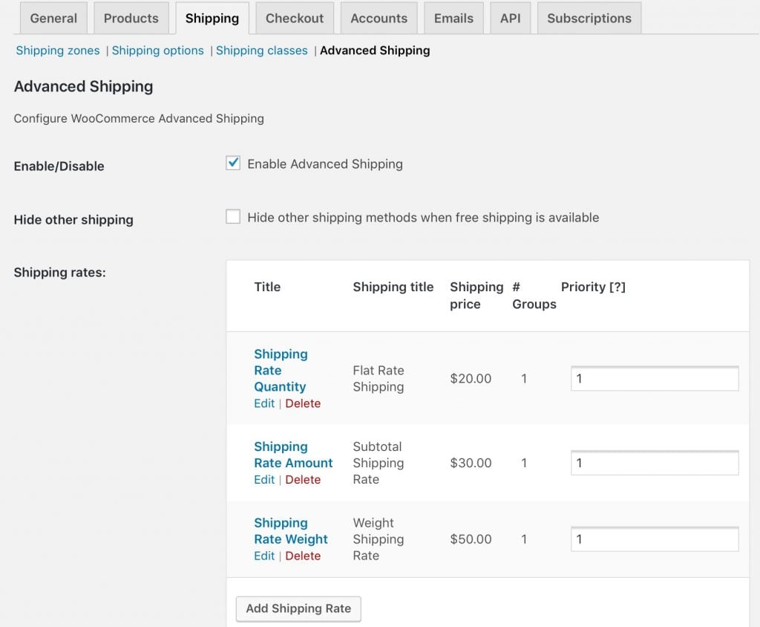Focus priority field for Subtotal Shipping Rate
Screen dimensions: 760x627
coord(654,463)
